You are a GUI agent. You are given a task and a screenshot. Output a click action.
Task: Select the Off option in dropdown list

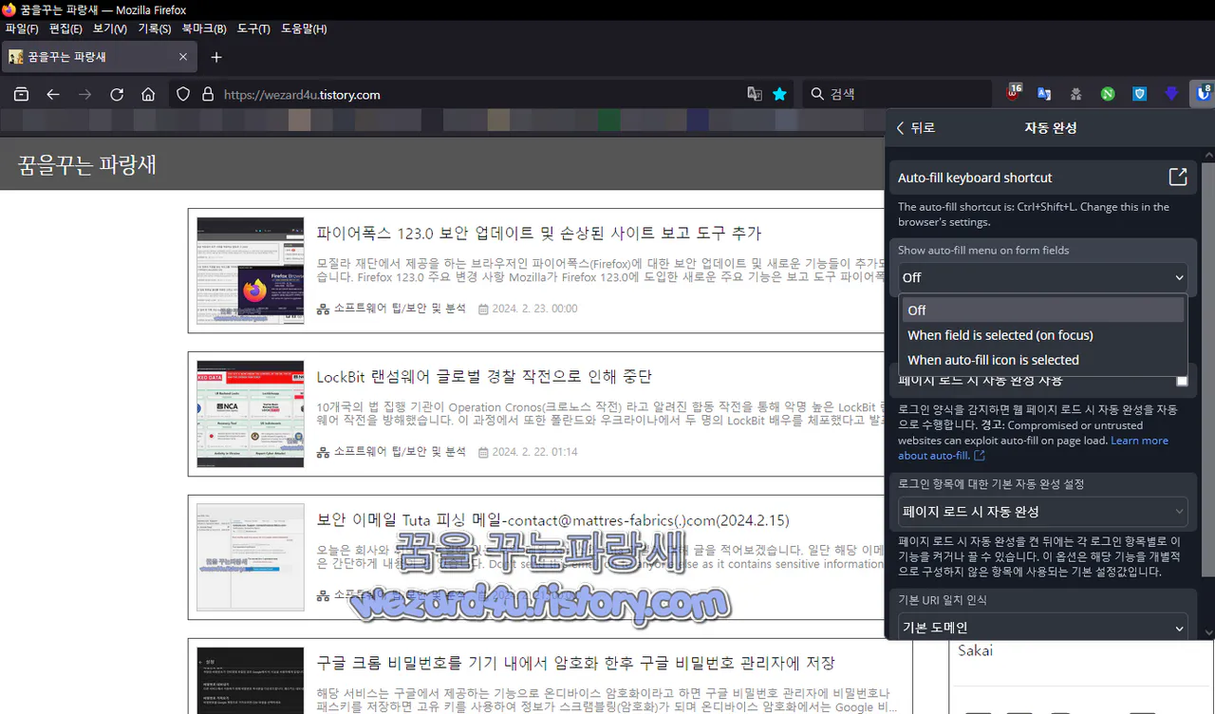(1043, 310)
